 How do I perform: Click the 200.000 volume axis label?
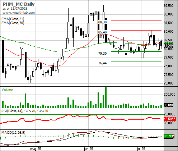(169, 95)
